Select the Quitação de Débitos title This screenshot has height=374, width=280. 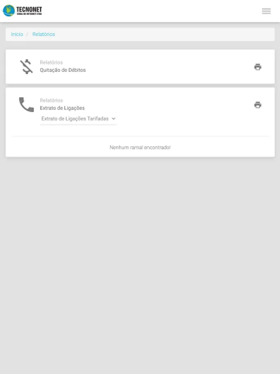point(63,70)
